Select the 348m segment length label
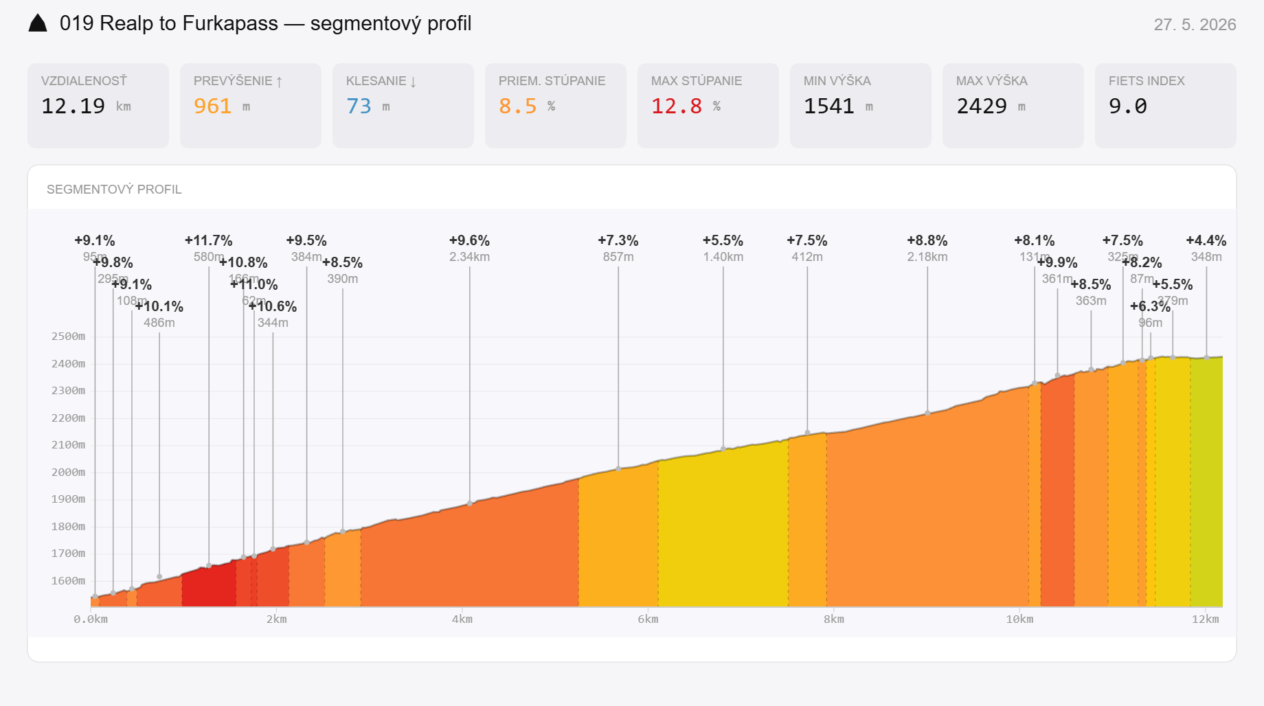The image size is (1264, 706). click(1206, 257)
